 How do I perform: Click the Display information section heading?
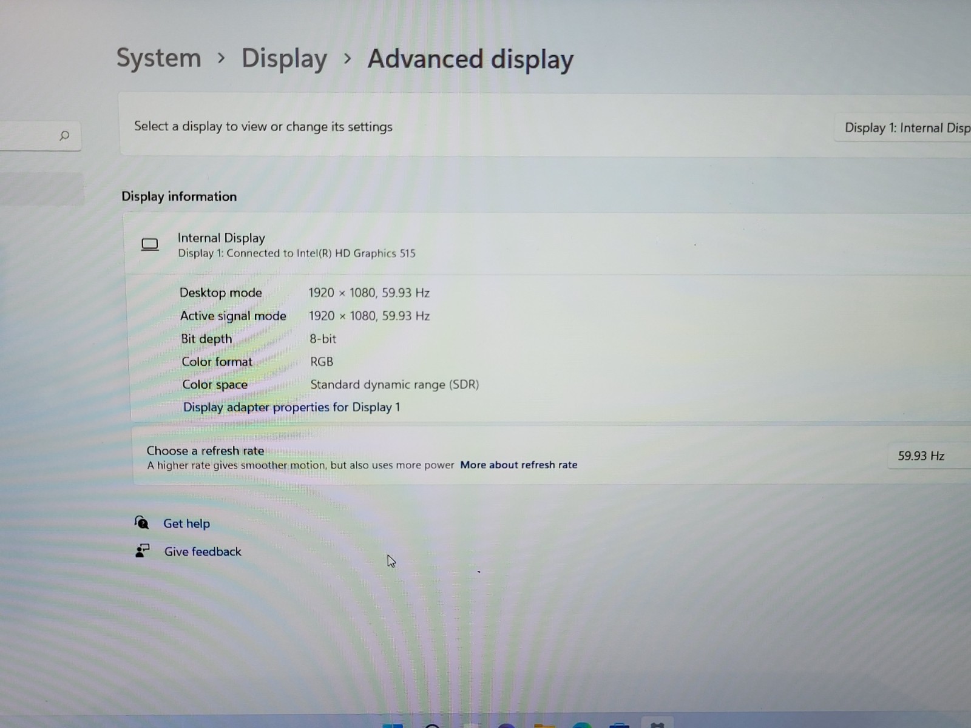coord(179,196)
